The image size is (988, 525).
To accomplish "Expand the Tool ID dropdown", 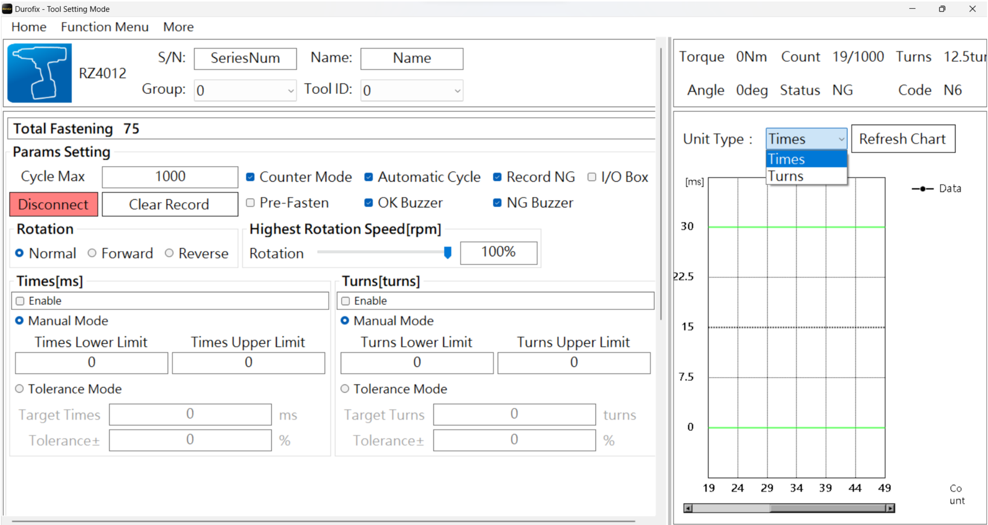I will (x=411, y=90).
